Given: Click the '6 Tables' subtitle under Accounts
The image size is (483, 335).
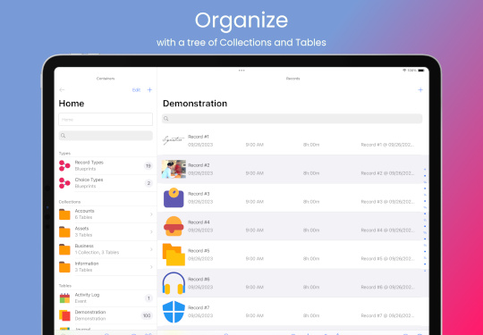Looking at the screenshot, I should 83,217.
